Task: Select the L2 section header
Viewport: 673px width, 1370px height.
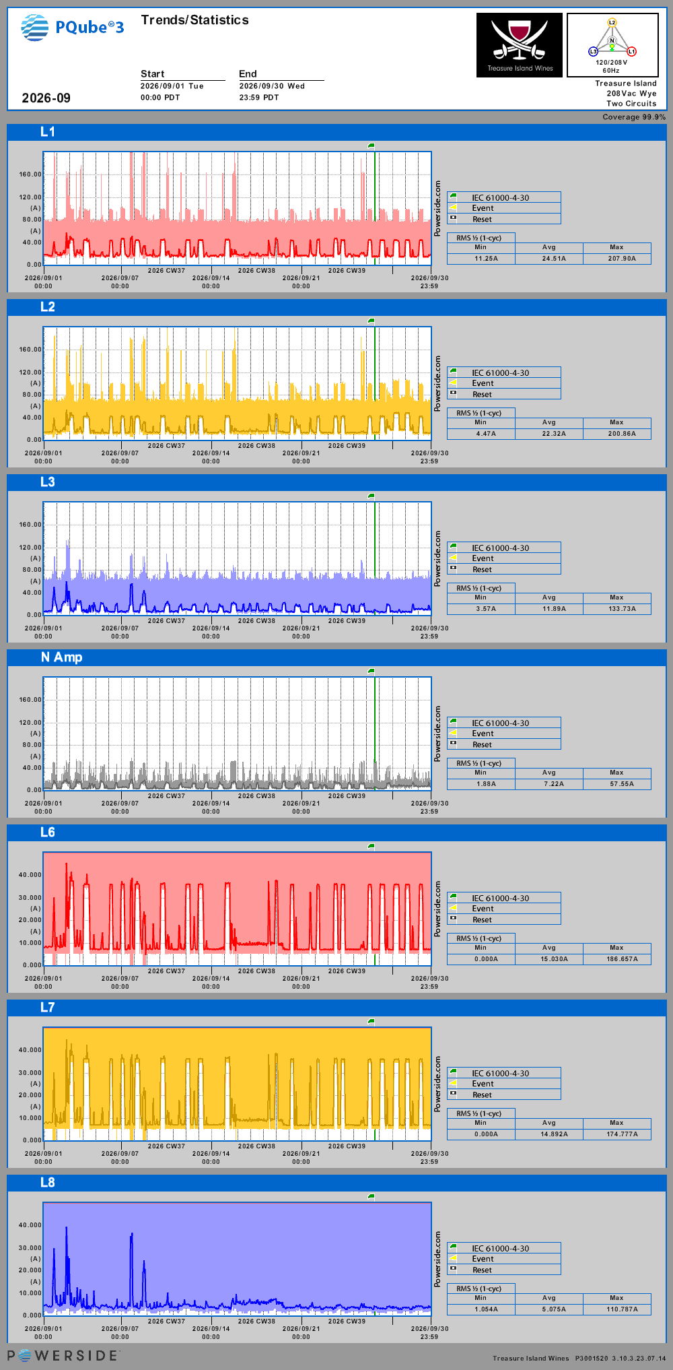Action: point(336,307)
